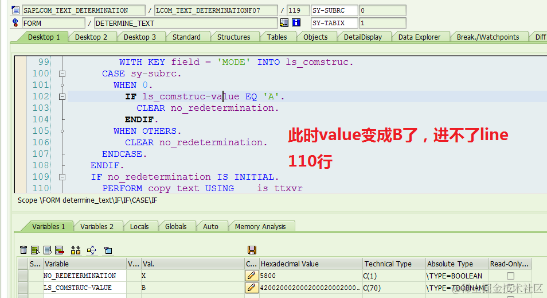Select row header for LS_COMSTRUC-VALUE
The height and width of the screenshot is (298, 547).
click(x=23, y=288)
